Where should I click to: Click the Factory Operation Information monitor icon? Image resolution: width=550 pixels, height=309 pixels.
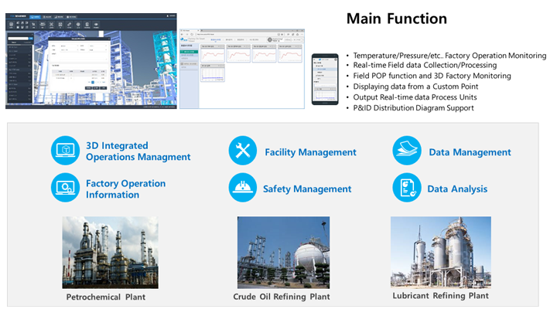tap(65, 188)
